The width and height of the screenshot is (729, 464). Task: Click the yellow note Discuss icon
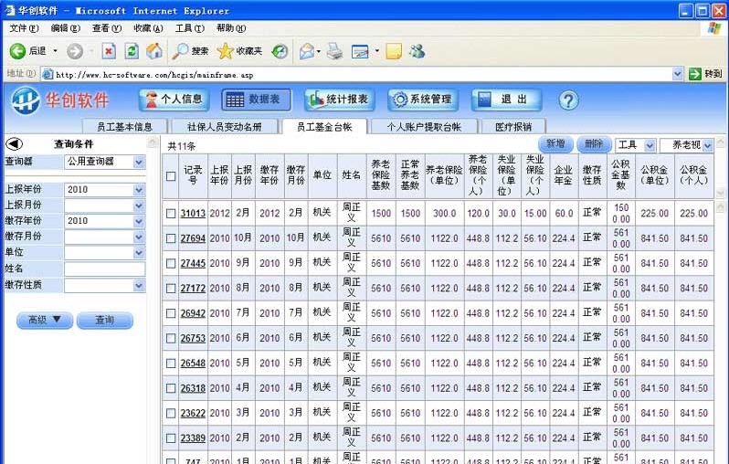point(394,51)
